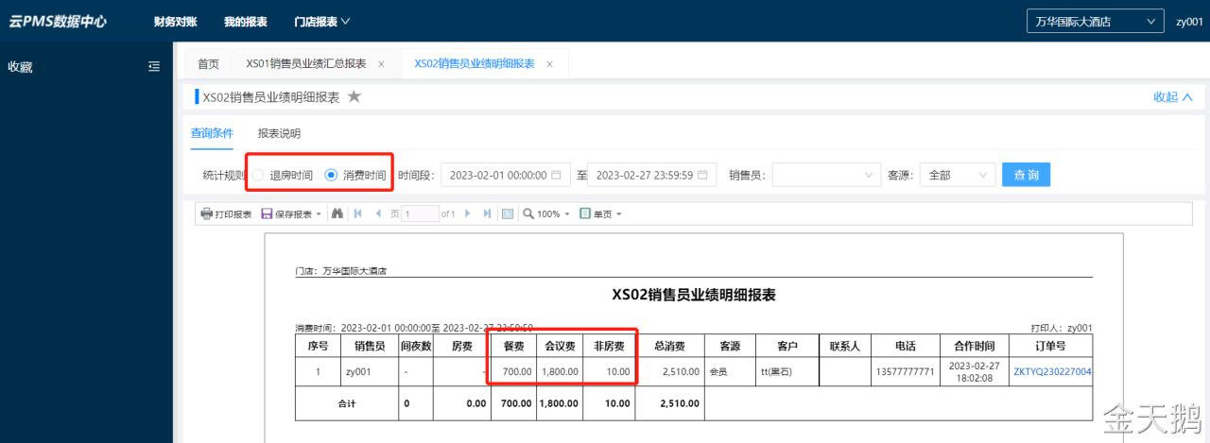Click the report title XS02销售员业绩明细报表

pos(694,295)
